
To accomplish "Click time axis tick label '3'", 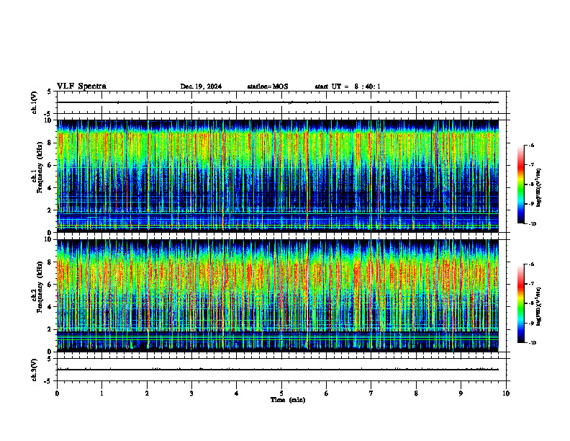I will [191, 393].
